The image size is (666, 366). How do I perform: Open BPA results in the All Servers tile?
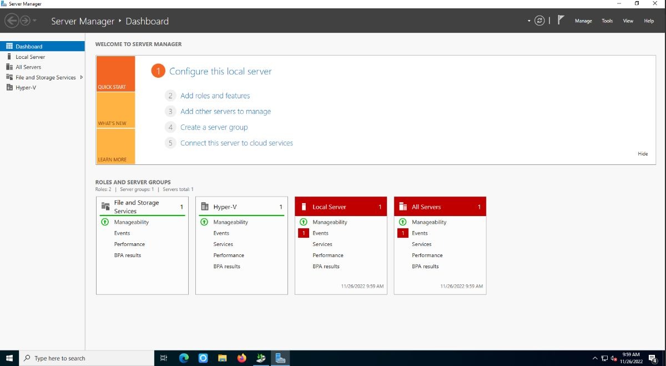tap(425, 267)
